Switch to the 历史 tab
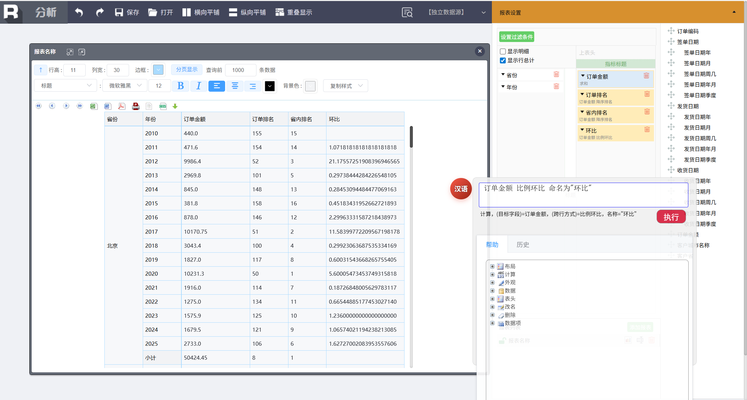Screen dimensions: 747x400 click(523, 245)
